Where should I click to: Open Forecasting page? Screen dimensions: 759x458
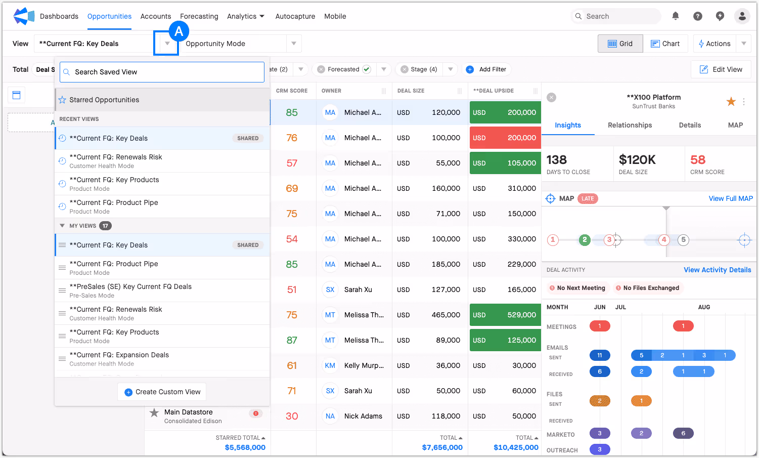pos(199,16)
